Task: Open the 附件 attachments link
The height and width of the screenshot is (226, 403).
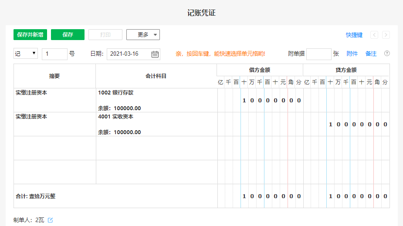Action: pyautogui.click(x=352, y=54)
